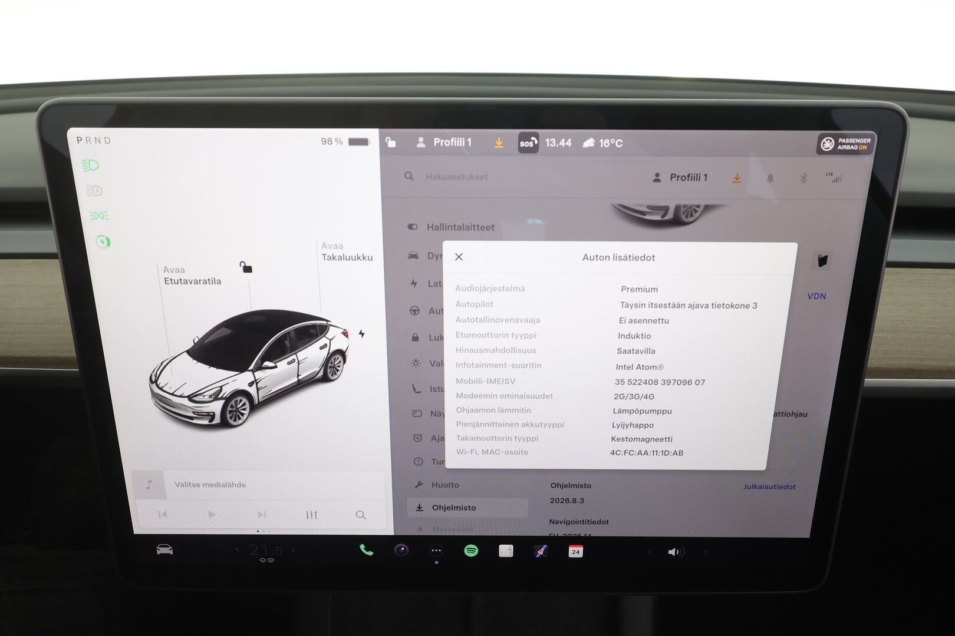The width and height of the screenshot is (955, 636).
Task: Open the media search magnifier
Action: (x=361, y=515)
